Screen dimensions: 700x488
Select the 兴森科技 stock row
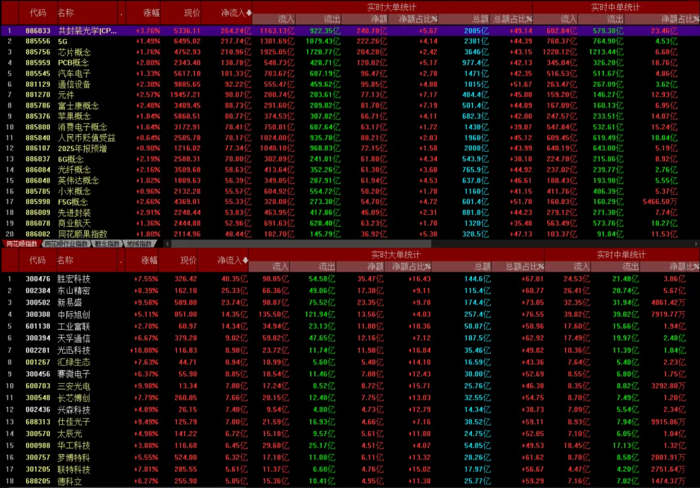click(350, 410)
